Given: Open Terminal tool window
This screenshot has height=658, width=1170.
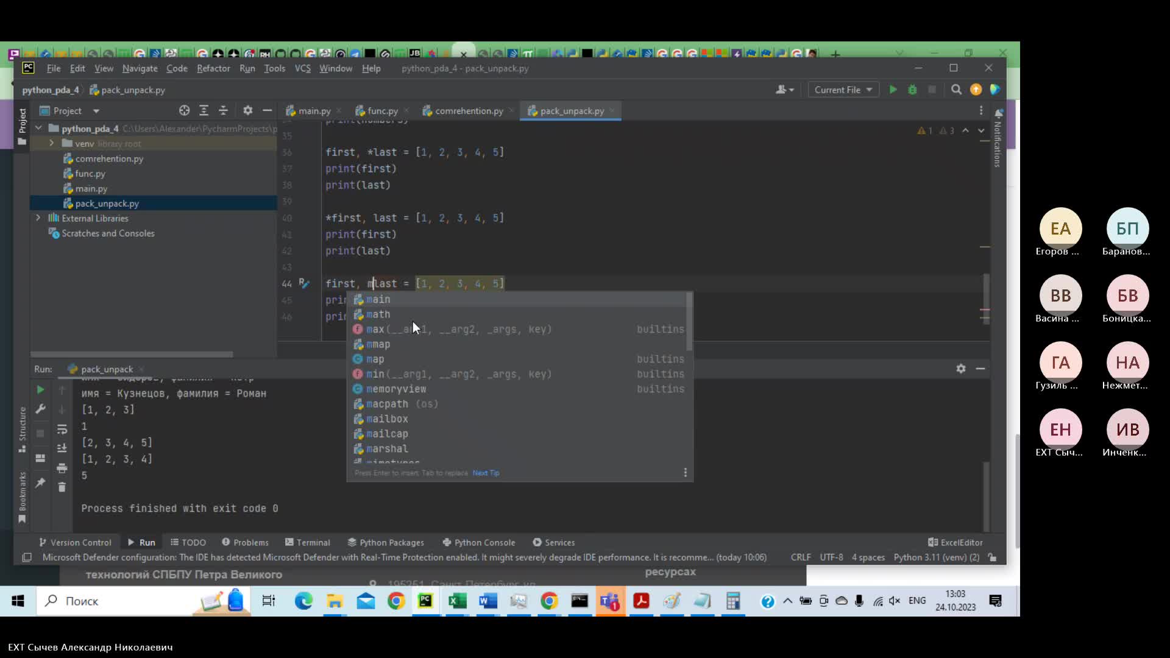Looking at the screenshot, I should click(x=308, y=542).
